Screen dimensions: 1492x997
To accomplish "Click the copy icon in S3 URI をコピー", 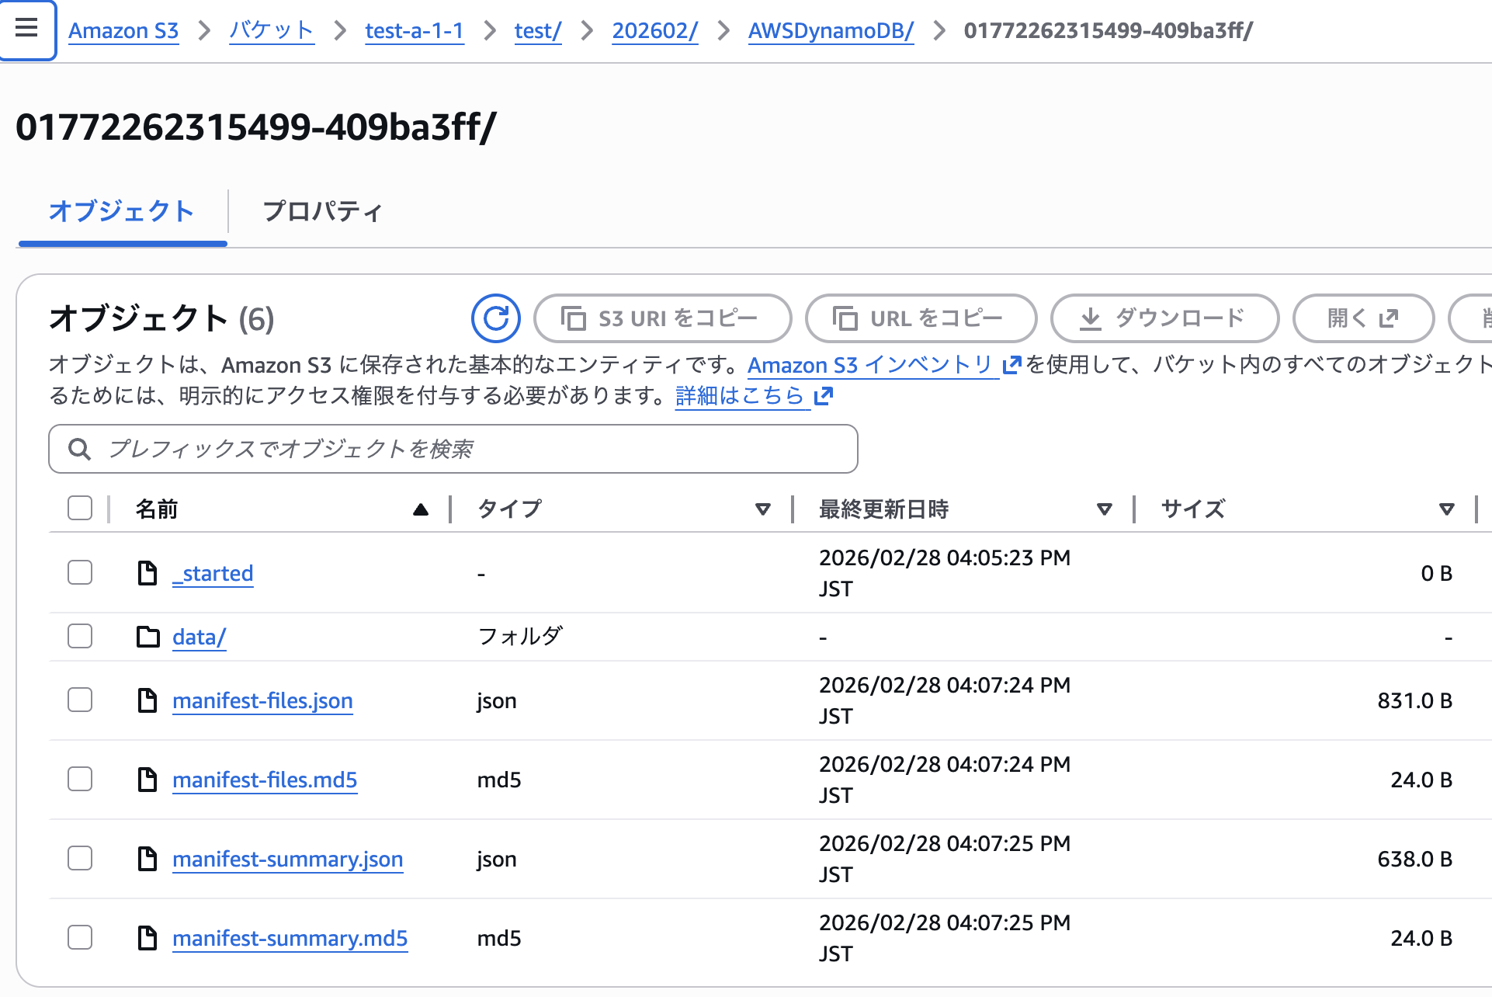I will coord(572,318).
